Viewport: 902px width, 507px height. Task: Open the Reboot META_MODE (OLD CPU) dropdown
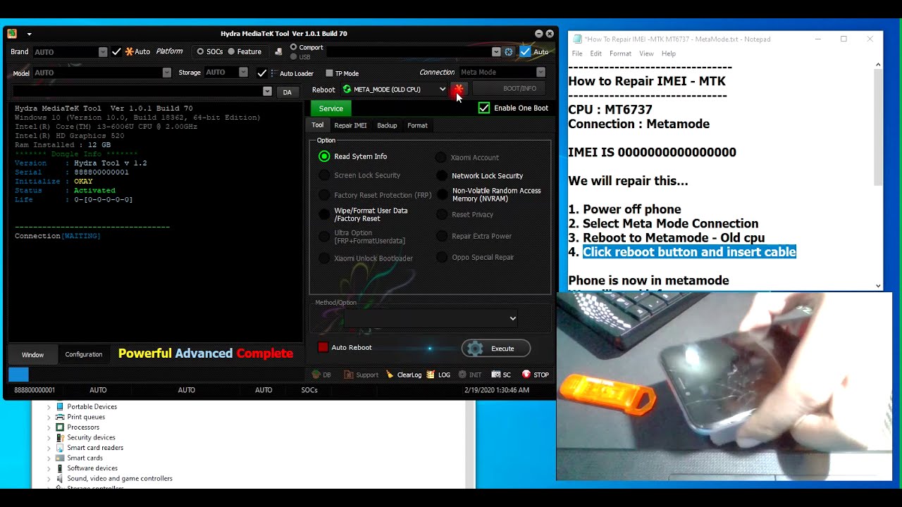(443, 89)
